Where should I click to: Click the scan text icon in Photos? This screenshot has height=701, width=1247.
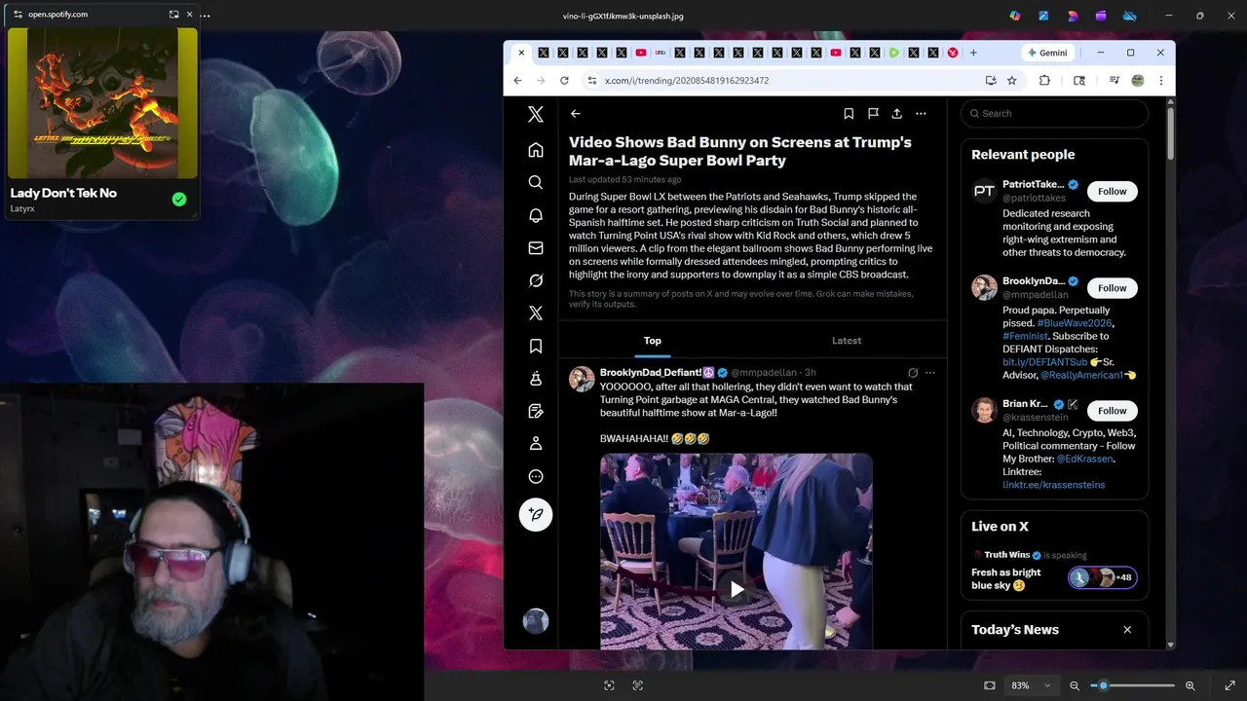pyautogui.click(x=638, y=685)
